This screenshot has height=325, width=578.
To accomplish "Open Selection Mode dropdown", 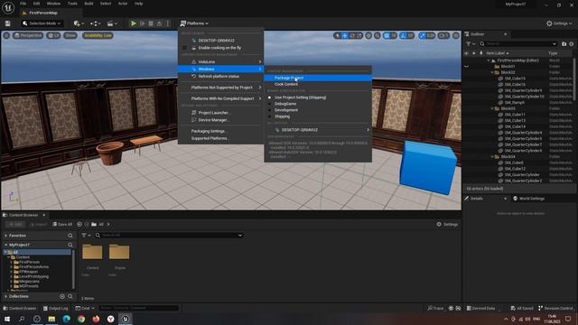I will pos(42,23).
